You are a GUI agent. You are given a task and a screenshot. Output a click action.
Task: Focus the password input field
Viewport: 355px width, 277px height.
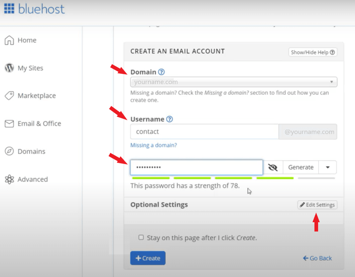pyautogui.click(x=196, y=167)
